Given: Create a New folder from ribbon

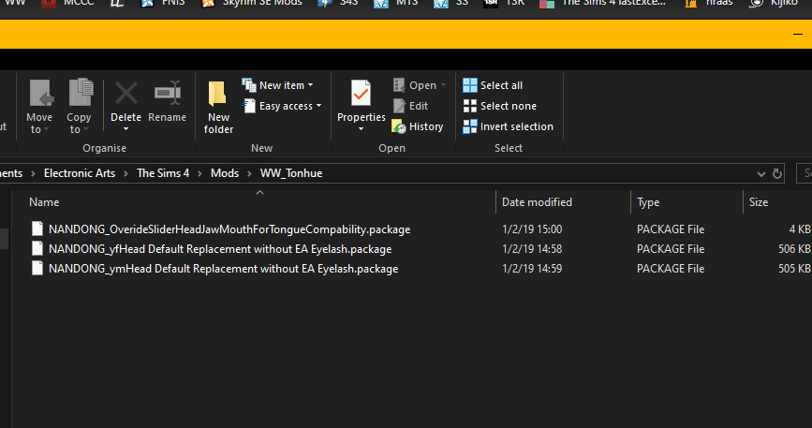Looking at the screenshot, I should [x=218, y=108].
